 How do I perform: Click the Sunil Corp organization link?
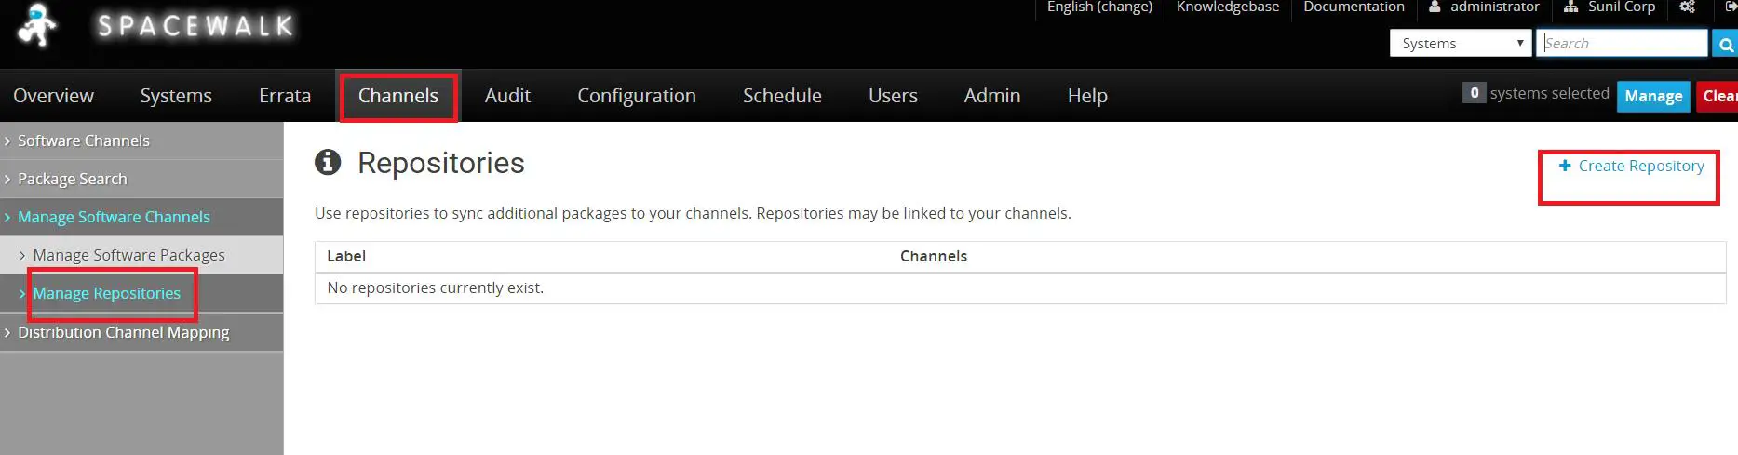[1622, 7]
